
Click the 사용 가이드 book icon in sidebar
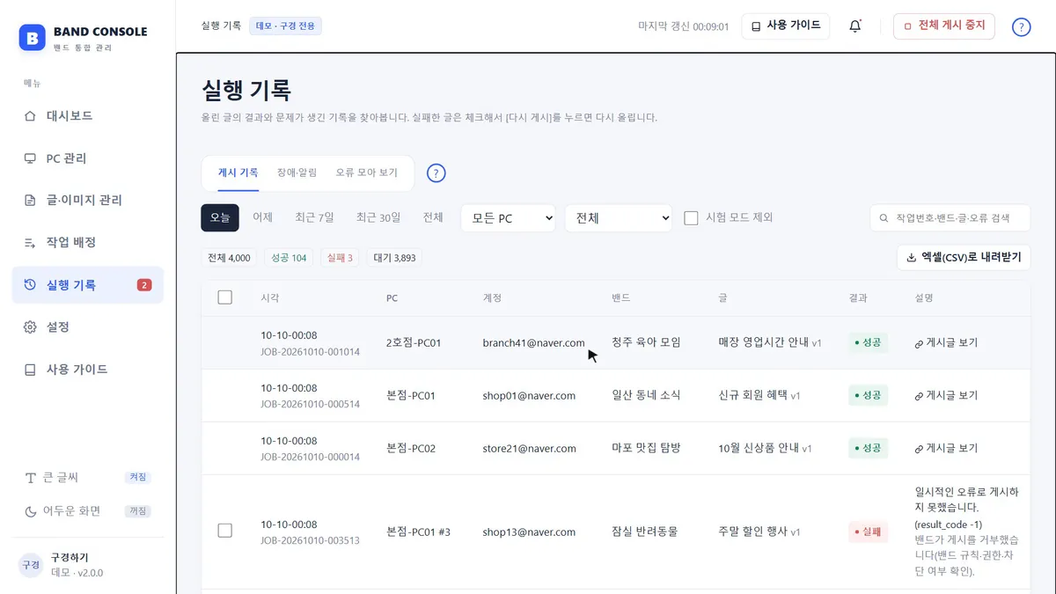pos(30,370)
